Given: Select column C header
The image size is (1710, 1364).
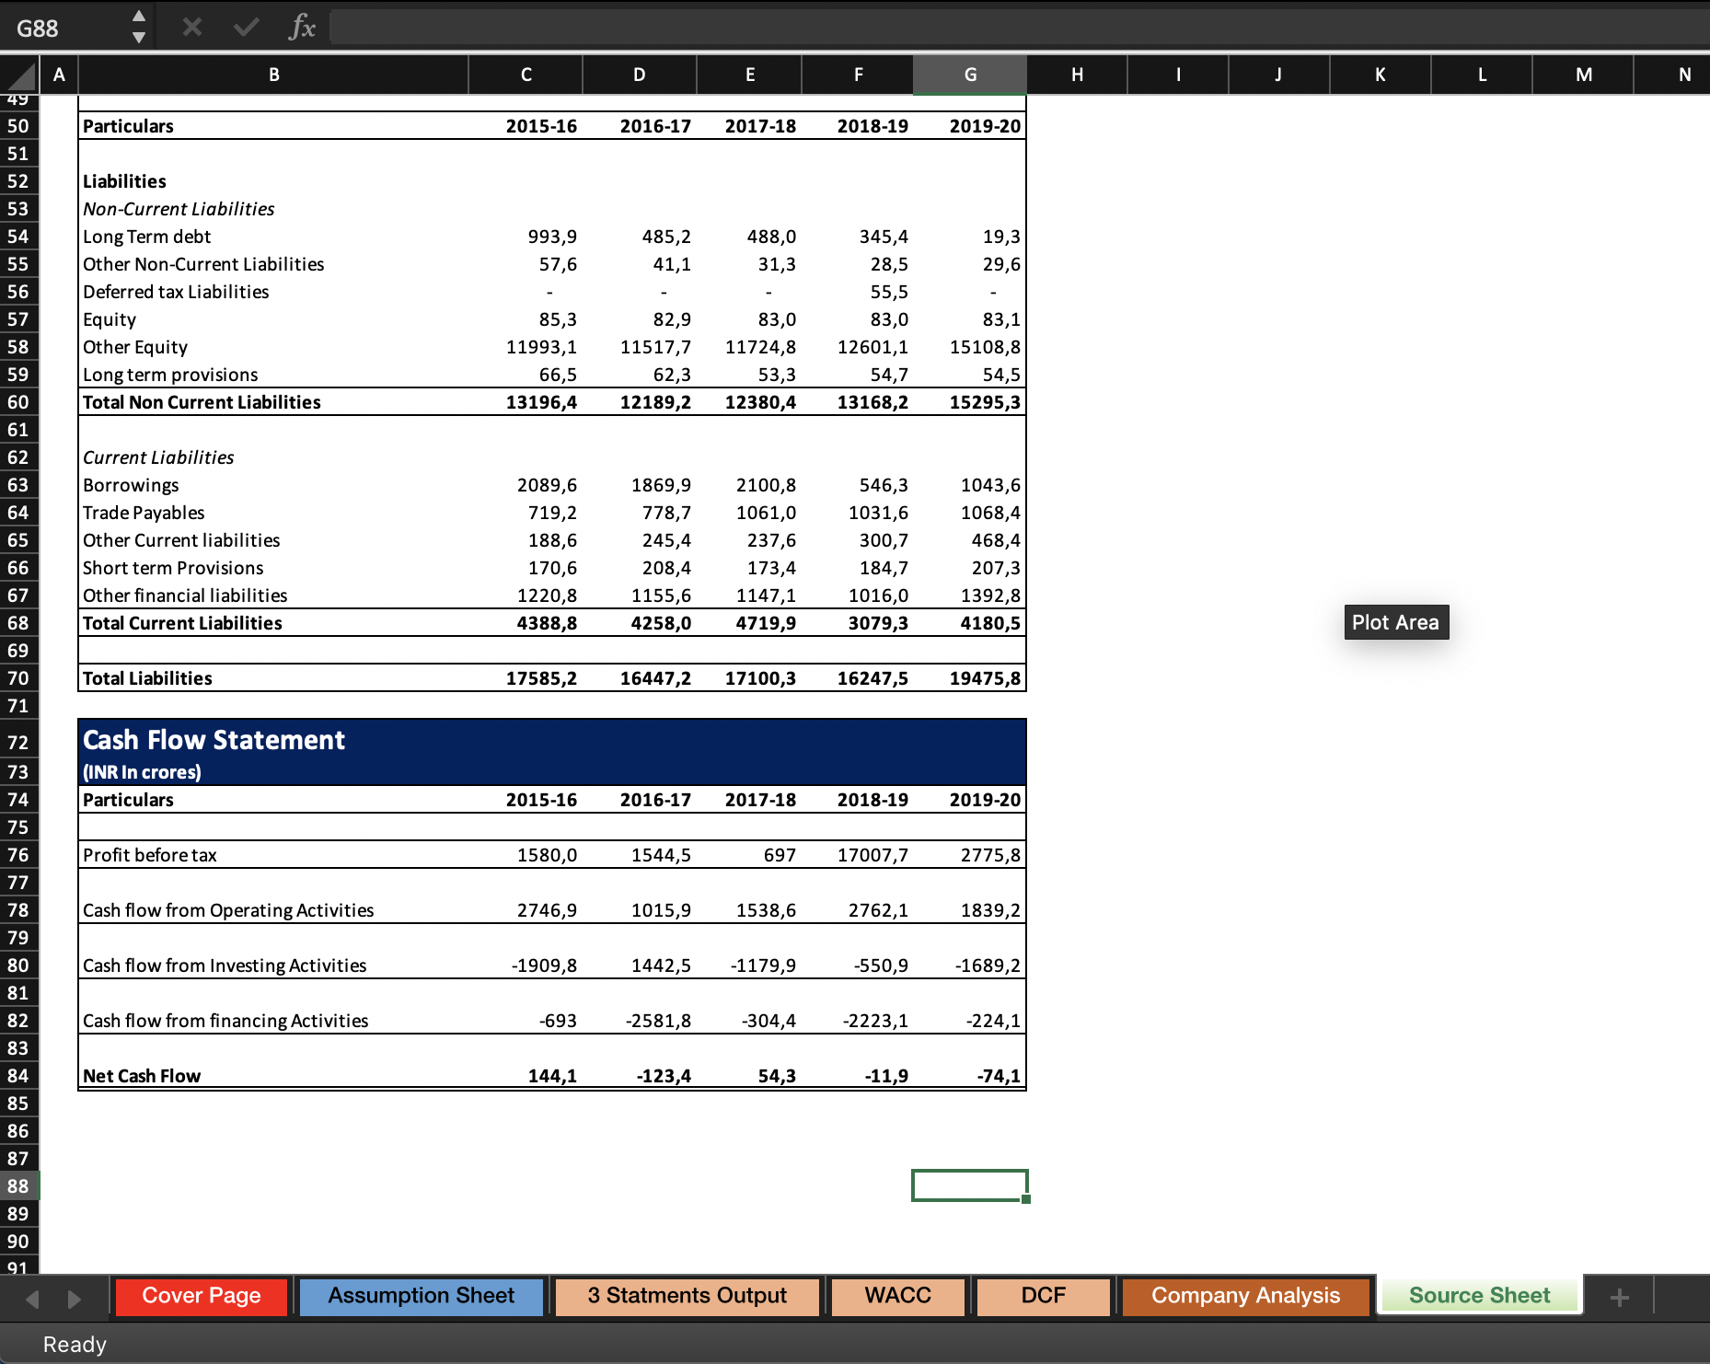Looking at the screenshot, I should pos(526,75).
